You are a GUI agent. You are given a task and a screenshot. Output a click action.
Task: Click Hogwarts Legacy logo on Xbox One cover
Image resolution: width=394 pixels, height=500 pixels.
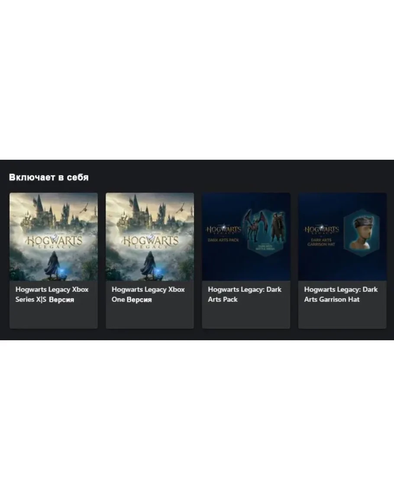pos(150,242)
